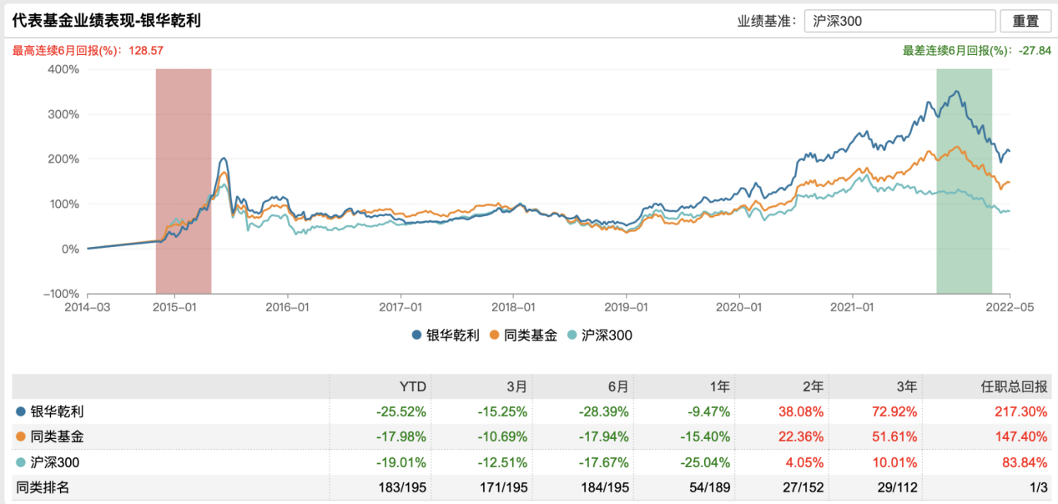
Task: Click the 重置 reset button
Action: pyautogui.click(x=1025, y=21)
